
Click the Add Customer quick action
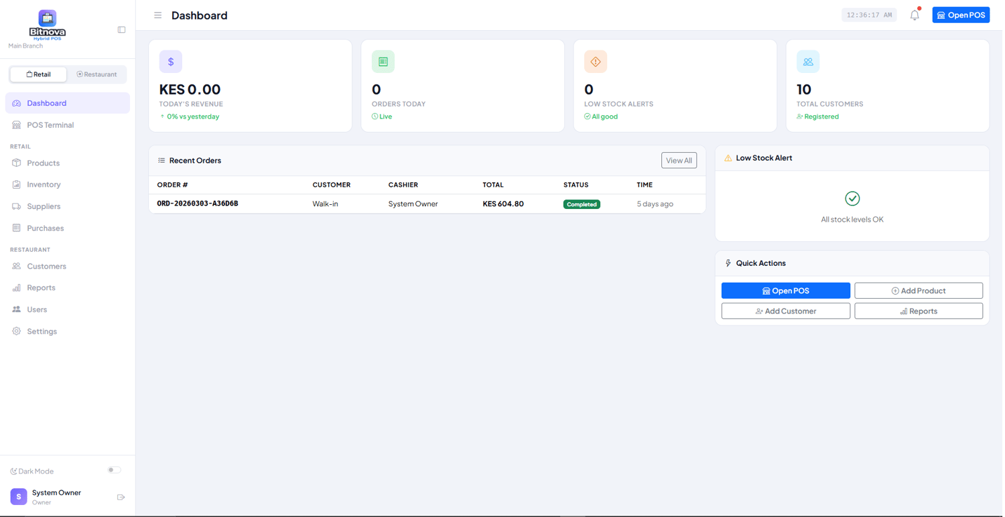786,311
